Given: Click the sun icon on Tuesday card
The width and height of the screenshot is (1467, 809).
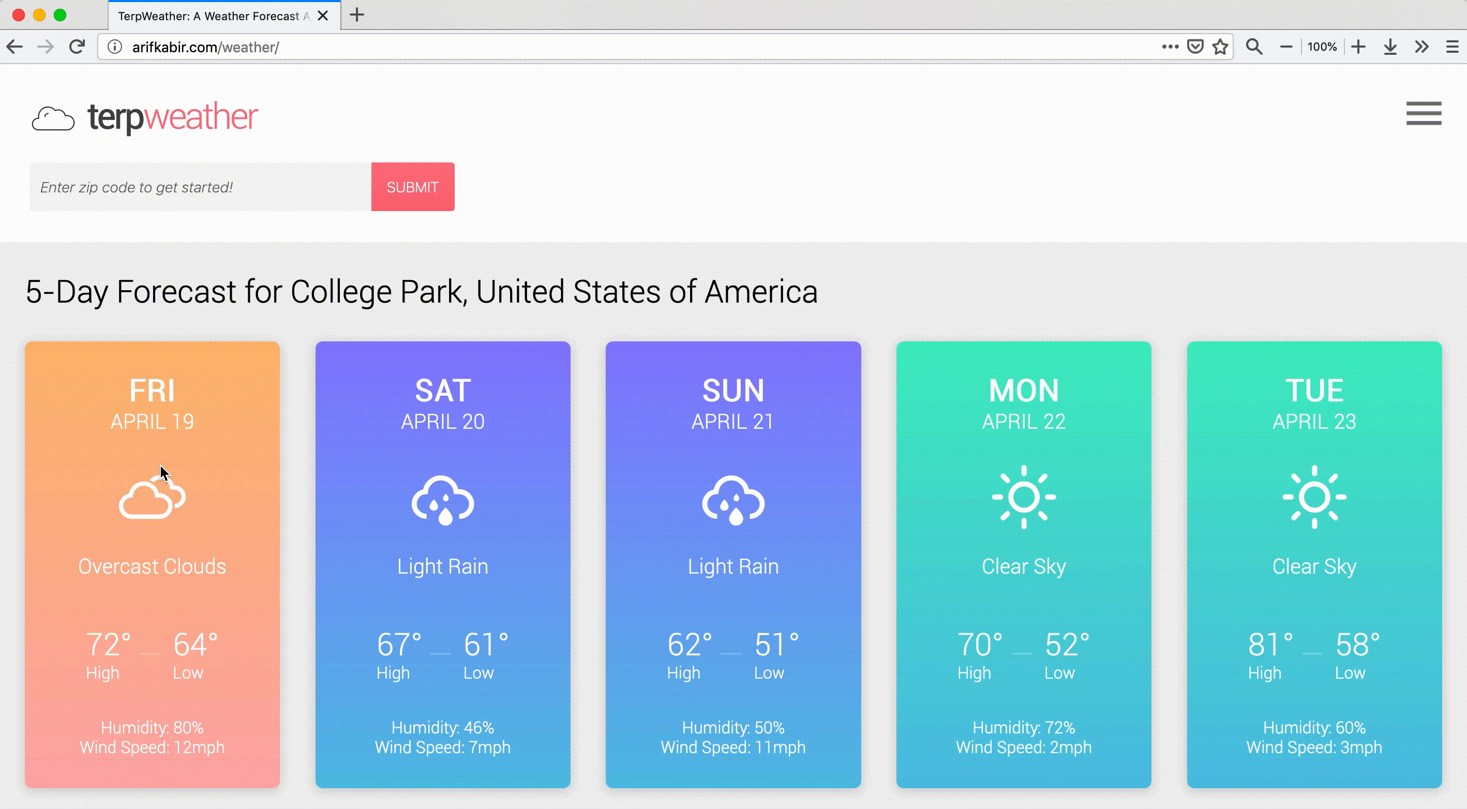Looking at the screenshot, I should tap(1314, 497).
